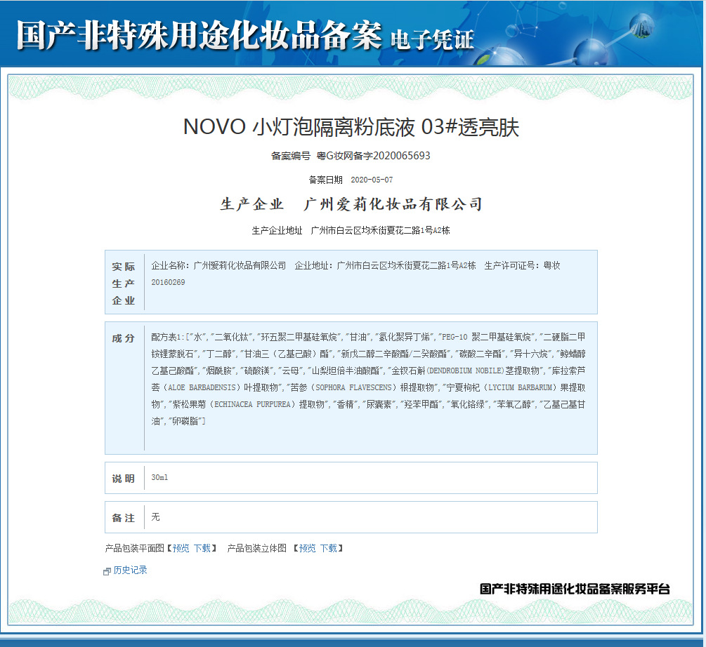
Task: Download the 产品包装平面图 file
Action: tap(202, 548)
